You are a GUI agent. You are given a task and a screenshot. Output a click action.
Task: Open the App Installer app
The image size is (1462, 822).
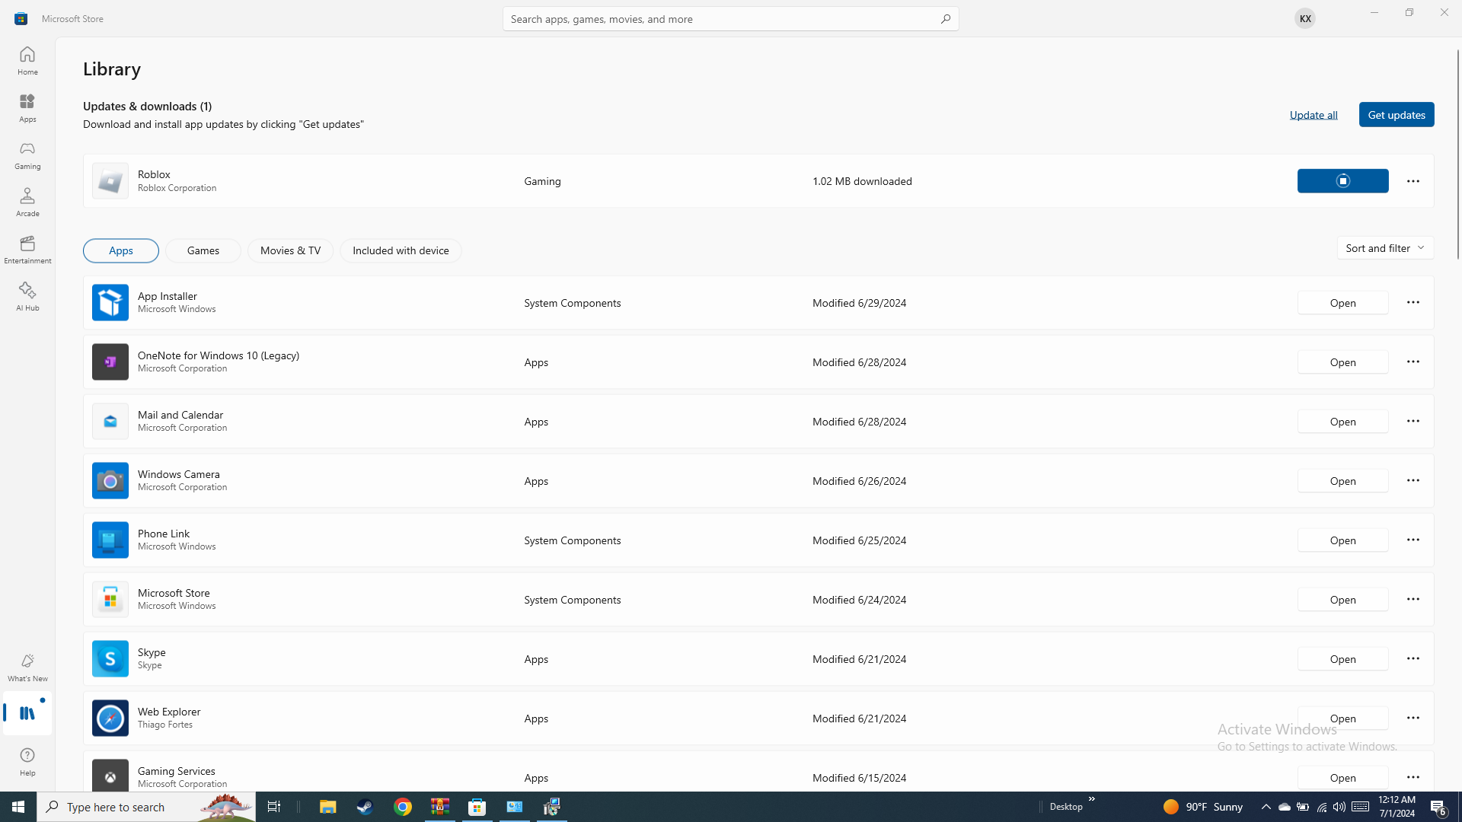1342,302
